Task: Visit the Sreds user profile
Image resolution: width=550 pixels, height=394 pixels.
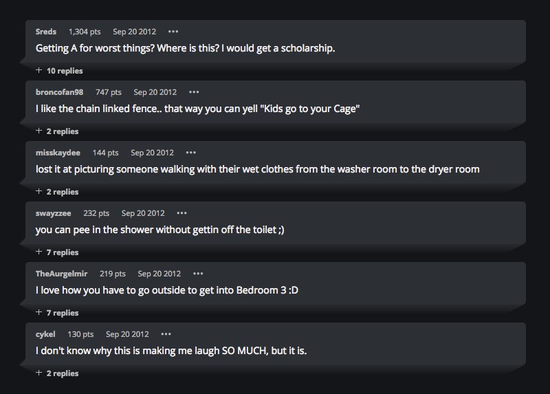Action: point(46,32)
